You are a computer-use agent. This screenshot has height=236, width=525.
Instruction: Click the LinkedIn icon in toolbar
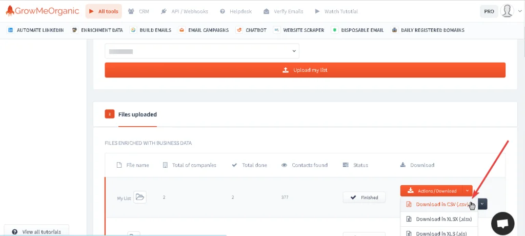pos(10,30)
